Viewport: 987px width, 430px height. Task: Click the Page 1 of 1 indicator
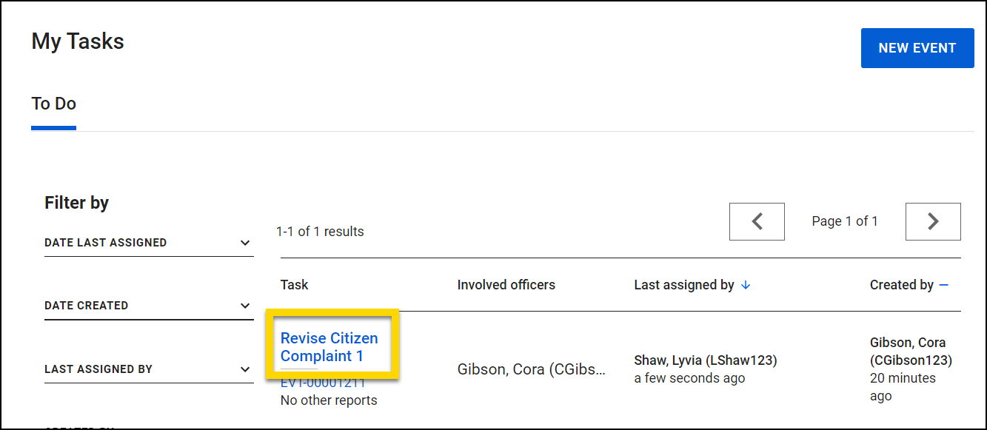(x=845, y=221)
